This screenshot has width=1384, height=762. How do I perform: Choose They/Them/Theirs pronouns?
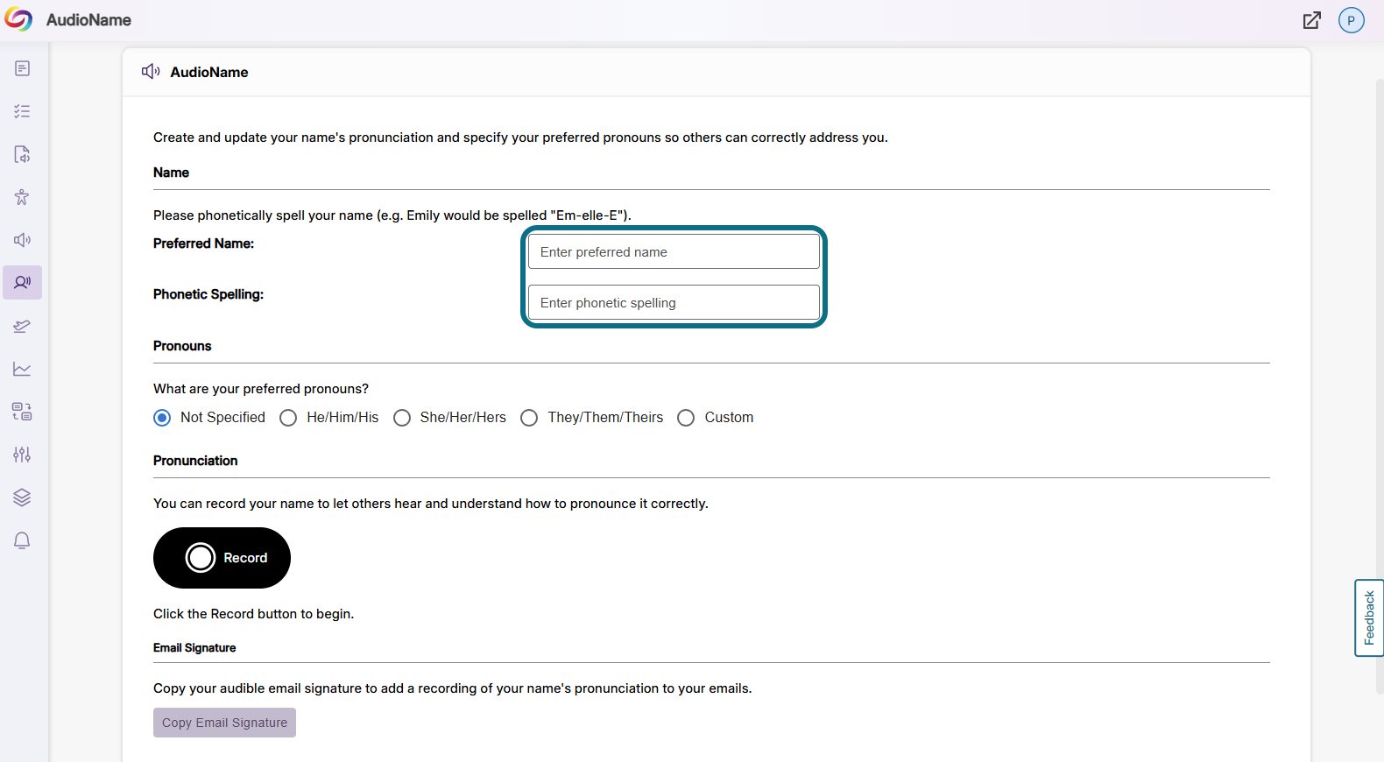[x=529, y=418]
